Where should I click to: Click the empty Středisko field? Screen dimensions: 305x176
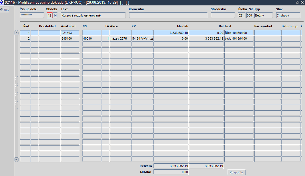click(223, 15)
